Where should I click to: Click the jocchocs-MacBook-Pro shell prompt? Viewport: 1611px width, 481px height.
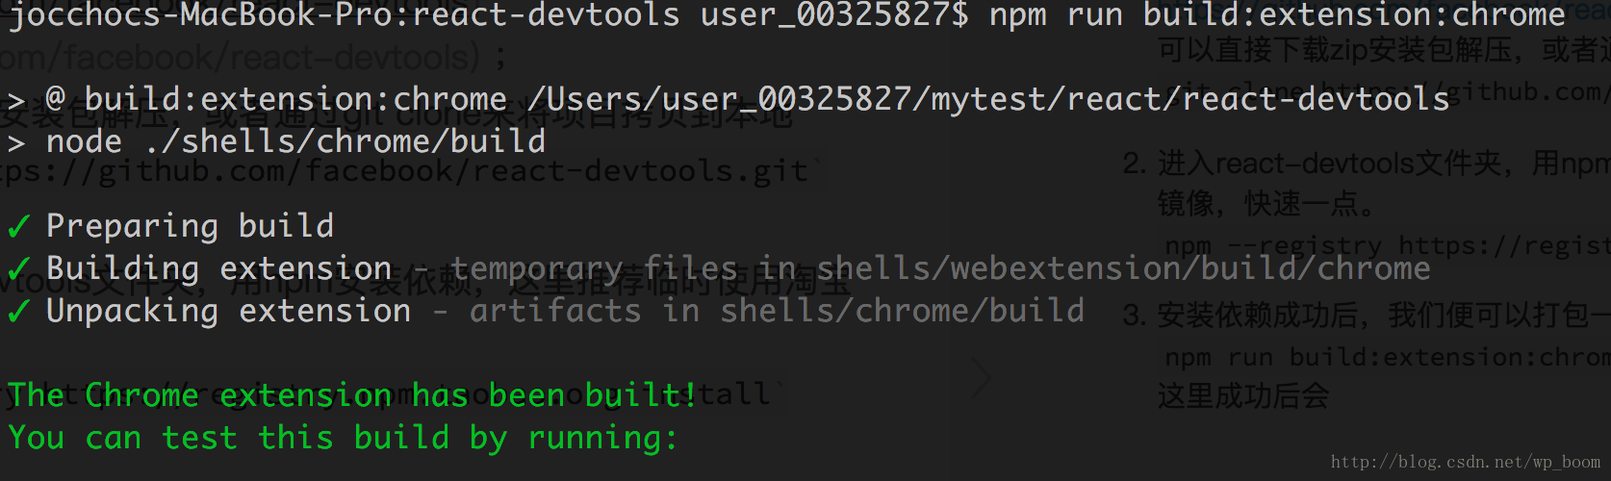[489, 15]
